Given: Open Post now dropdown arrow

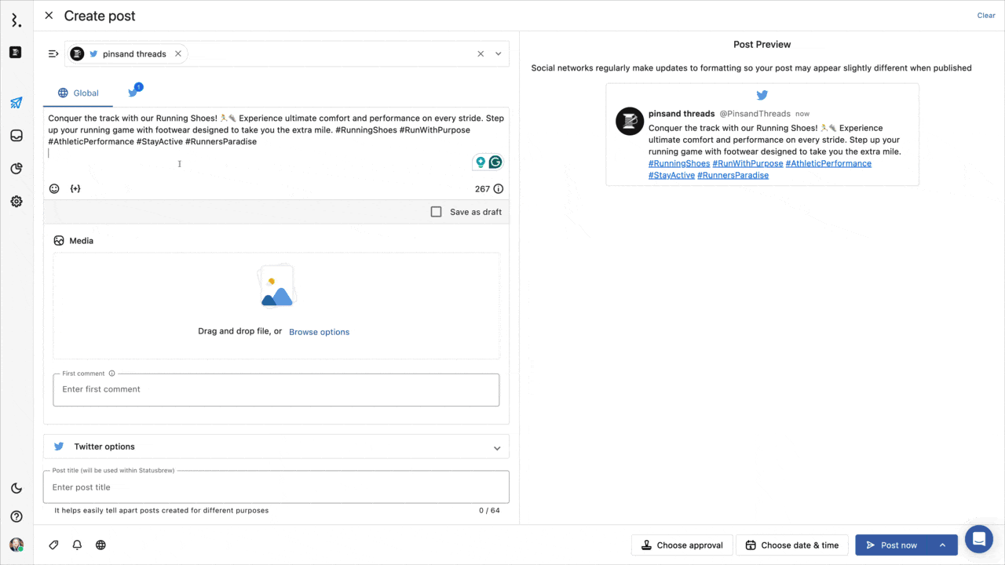Looking at the screenshot, I should (x=942, y=545).
